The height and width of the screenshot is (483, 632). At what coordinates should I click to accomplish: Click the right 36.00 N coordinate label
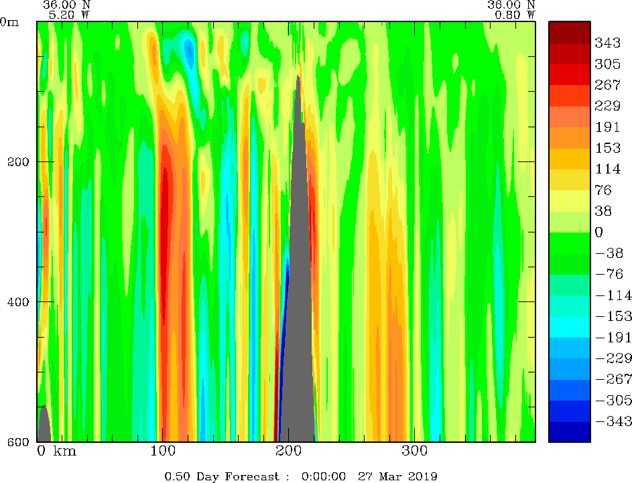[511, 5]
